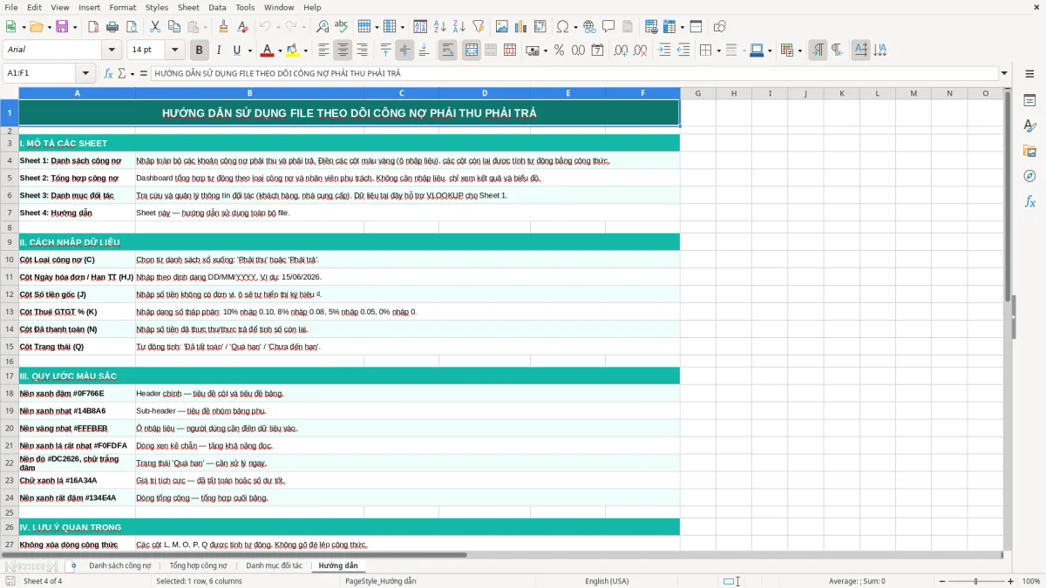Insert a hyperlink

589,27
